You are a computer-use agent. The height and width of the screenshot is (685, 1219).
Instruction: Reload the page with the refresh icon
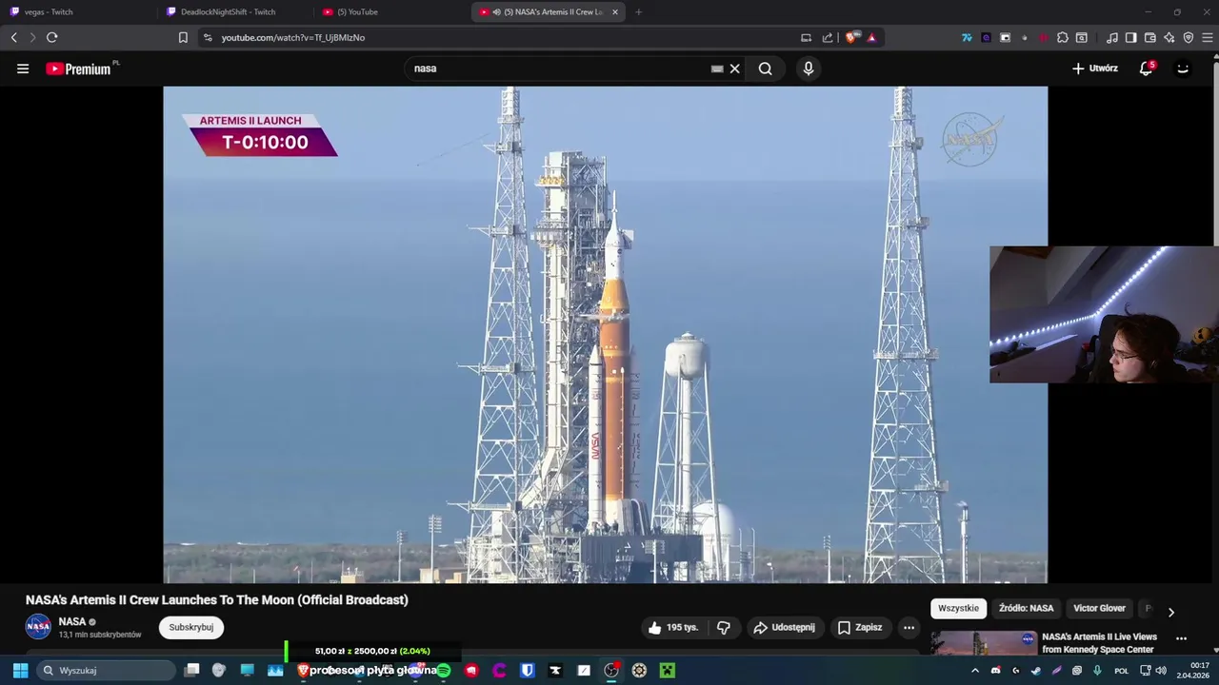(x=51, y=38)
